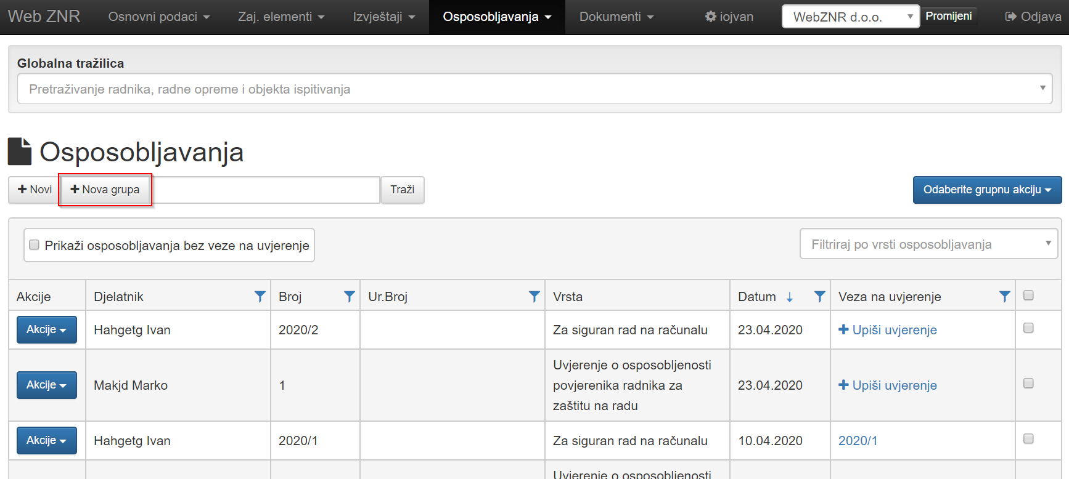This screenshot has height=479, width=1069.
Task: Click the Odjava logout icon
Action: (x=1010, y=17)
